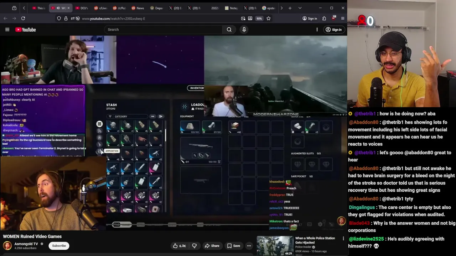Mute the playing YouTube tab audio
The height and width of the screenshot is (256, 456).
(58, 8)
